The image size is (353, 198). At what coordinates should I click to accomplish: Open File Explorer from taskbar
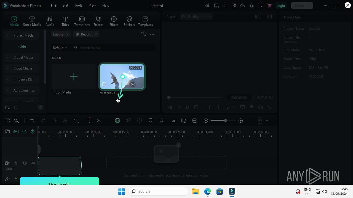[x=196, y=191]
